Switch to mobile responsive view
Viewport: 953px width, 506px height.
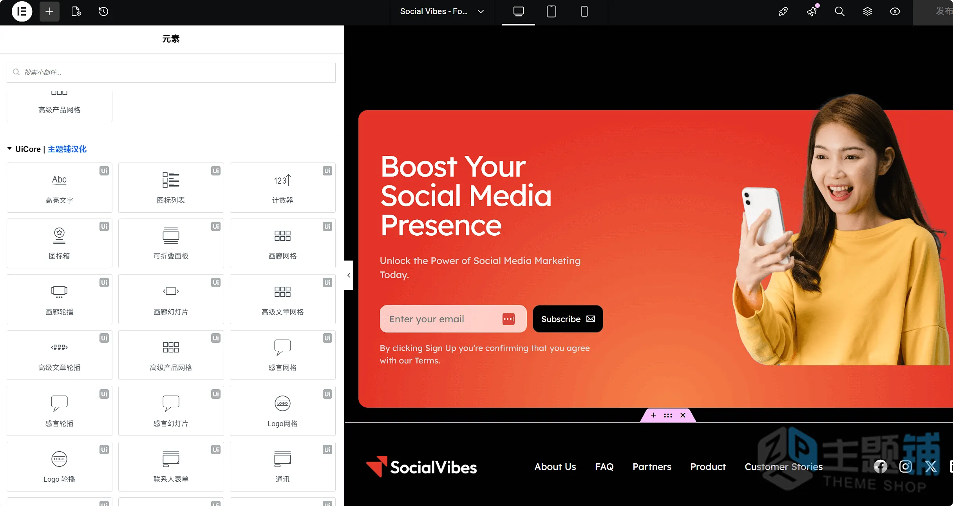click(584, 11)
